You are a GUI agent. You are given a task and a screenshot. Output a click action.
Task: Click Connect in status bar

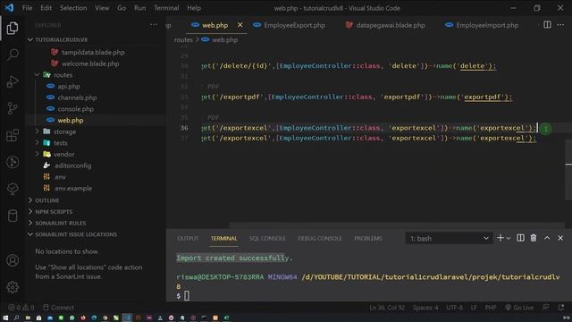[58, 308]
